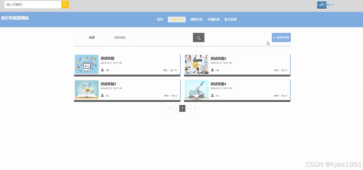This screenshot has width=363, height=170.
Task: Select page 1 in pagination
Action: (x=182, y=109)
